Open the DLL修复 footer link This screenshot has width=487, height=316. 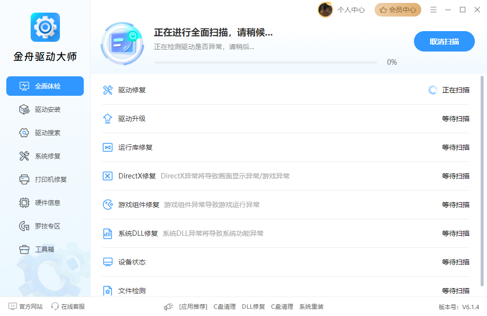coord(253,307)
